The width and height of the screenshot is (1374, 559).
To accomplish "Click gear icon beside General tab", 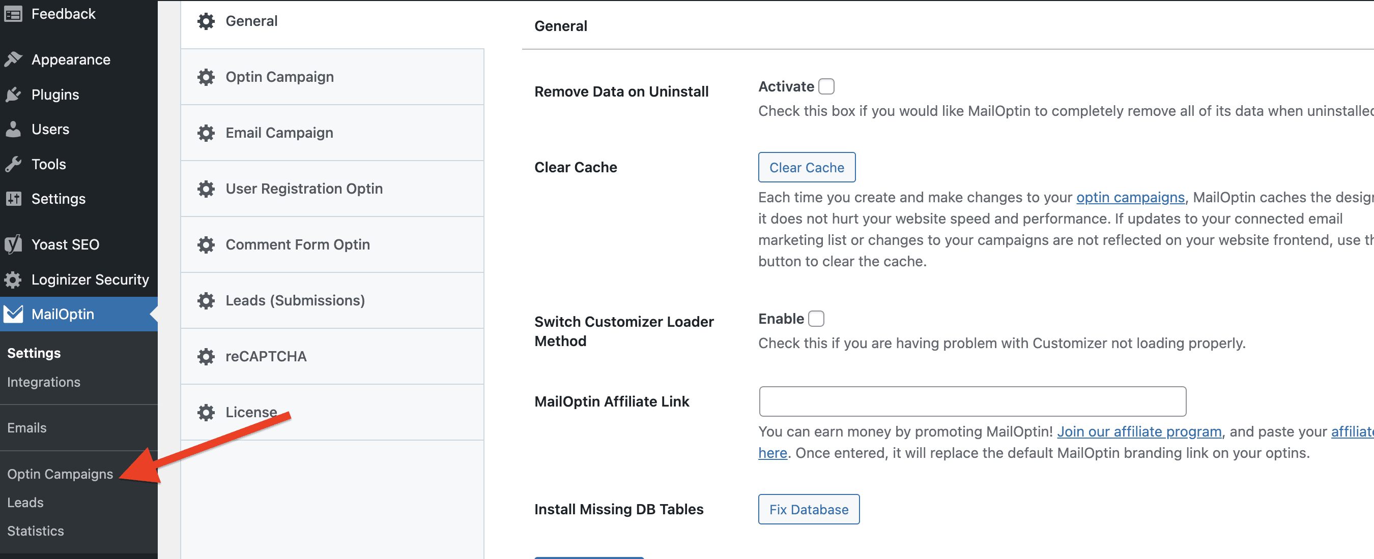I will point(206,21).
